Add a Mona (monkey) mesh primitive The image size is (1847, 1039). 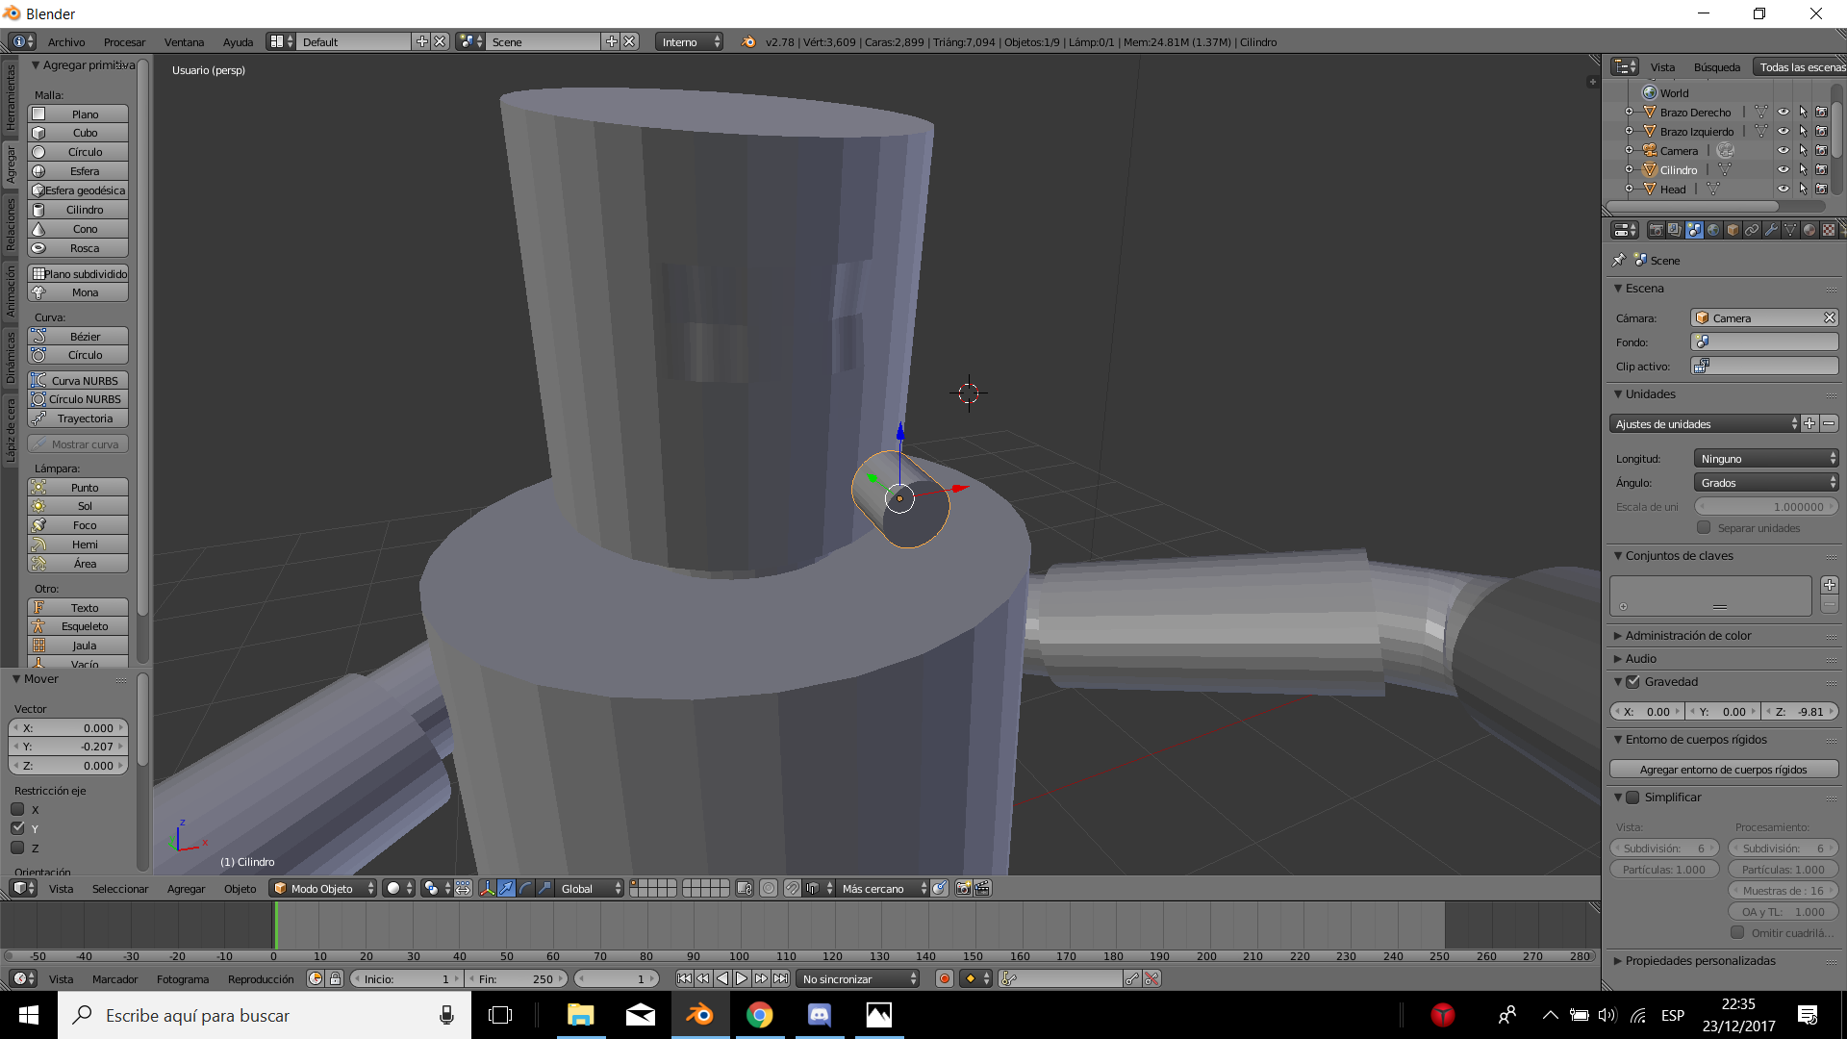[78, 292]
